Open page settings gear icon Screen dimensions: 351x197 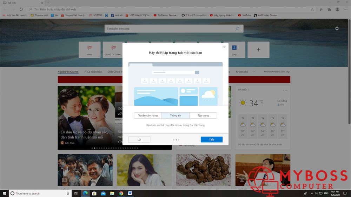(x=337, y=28)
